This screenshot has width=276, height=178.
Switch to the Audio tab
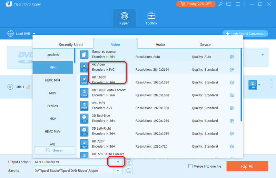pyautogui.click(x=160, y=44)
